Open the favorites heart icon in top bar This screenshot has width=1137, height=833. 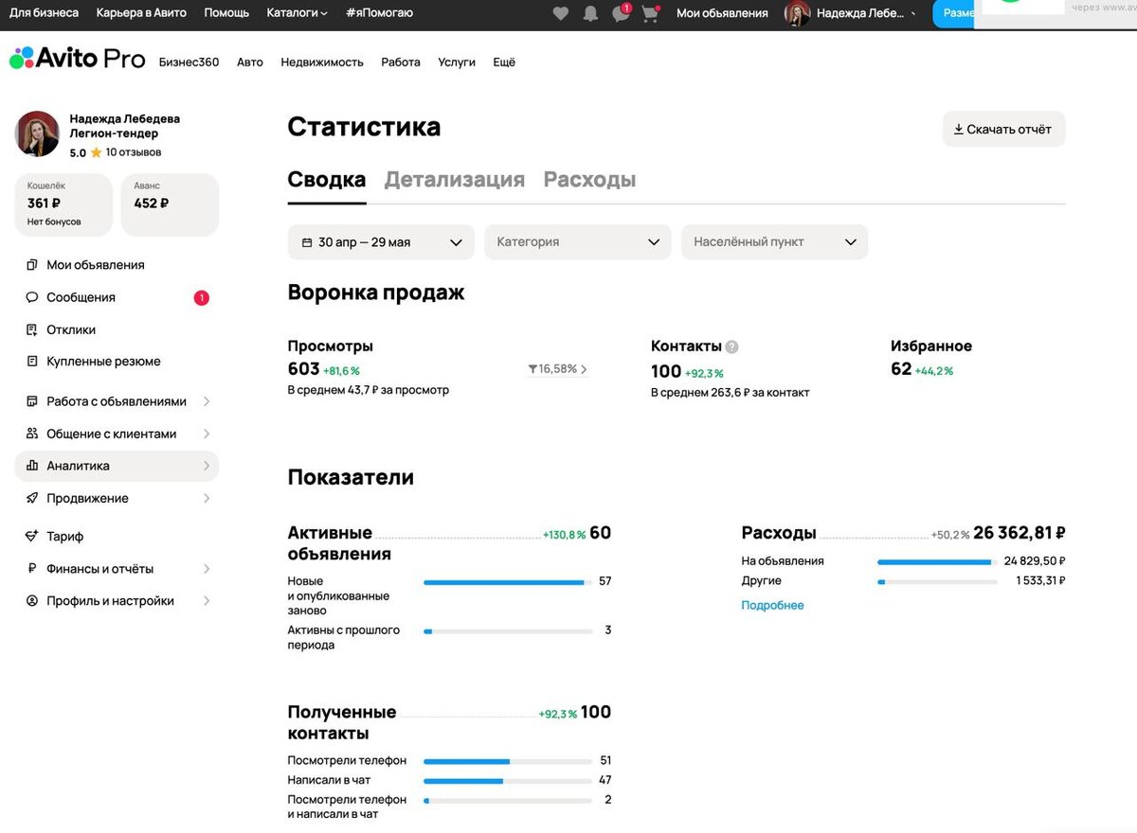click(x=560, y=13)
